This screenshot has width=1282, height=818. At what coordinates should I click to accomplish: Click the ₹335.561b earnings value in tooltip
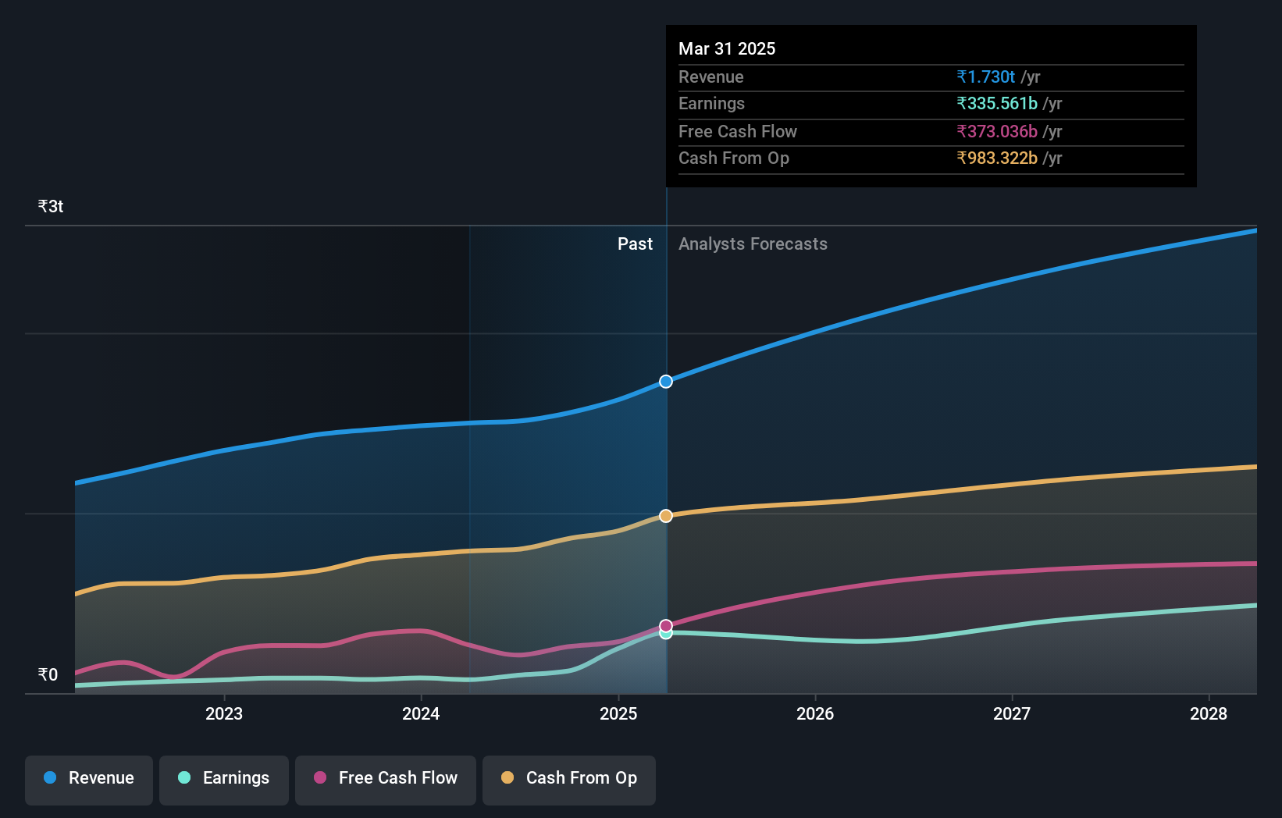pos(997,103)
